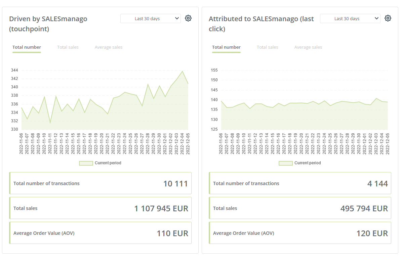Click 155 y-axis label in Attributed chart
Viewport: 400px width, 256px height.
click(214, 70)
